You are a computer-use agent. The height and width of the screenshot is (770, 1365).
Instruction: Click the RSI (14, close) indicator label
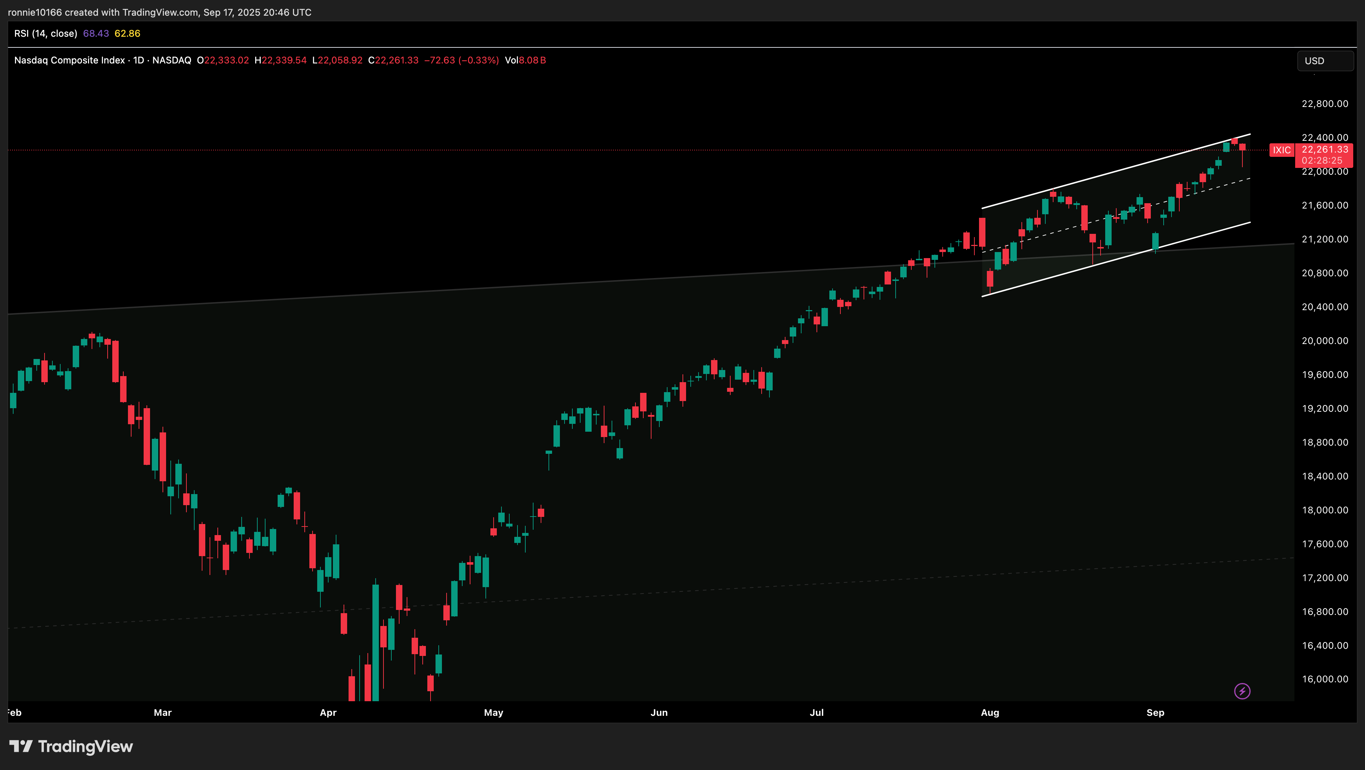(x=46, y=34)
